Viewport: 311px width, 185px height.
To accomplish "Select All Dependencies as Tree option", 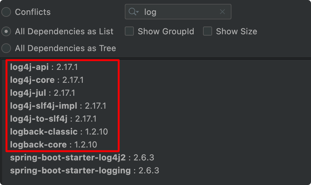I will [x=6, y=49].
